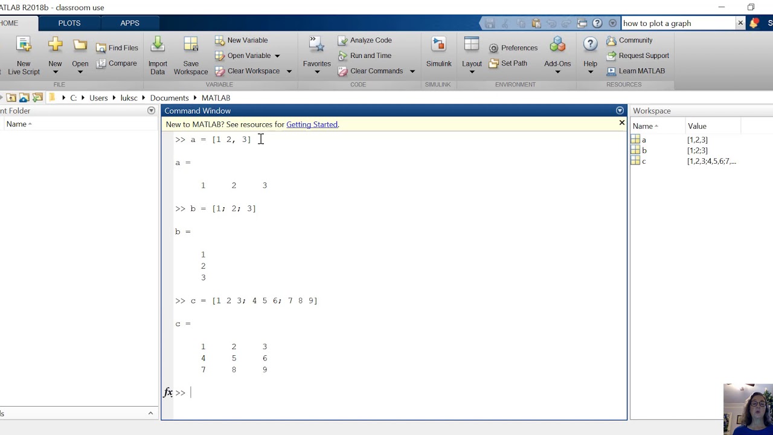Open the Command Window actions menu
The width and height of the screenshot is (773, 435).
click(620, 111)
